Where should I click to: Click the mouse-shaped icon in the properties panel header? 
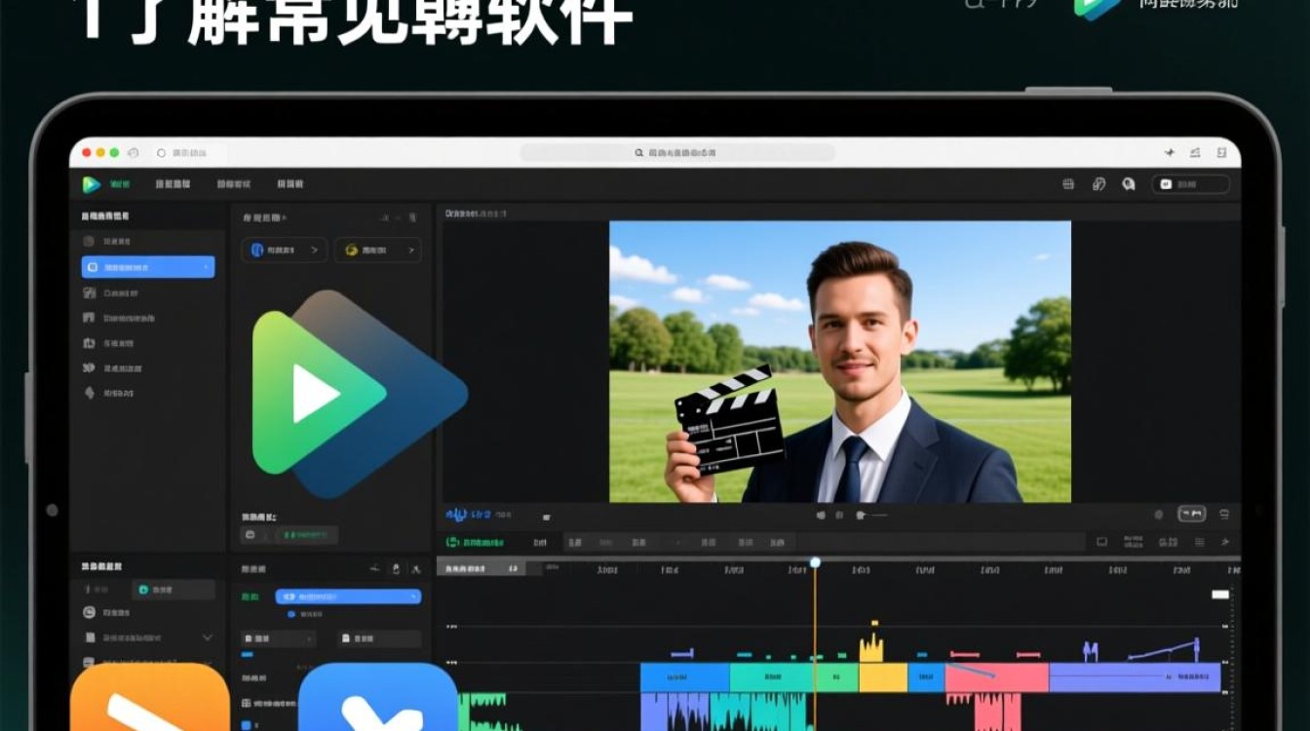click(395, 568)
